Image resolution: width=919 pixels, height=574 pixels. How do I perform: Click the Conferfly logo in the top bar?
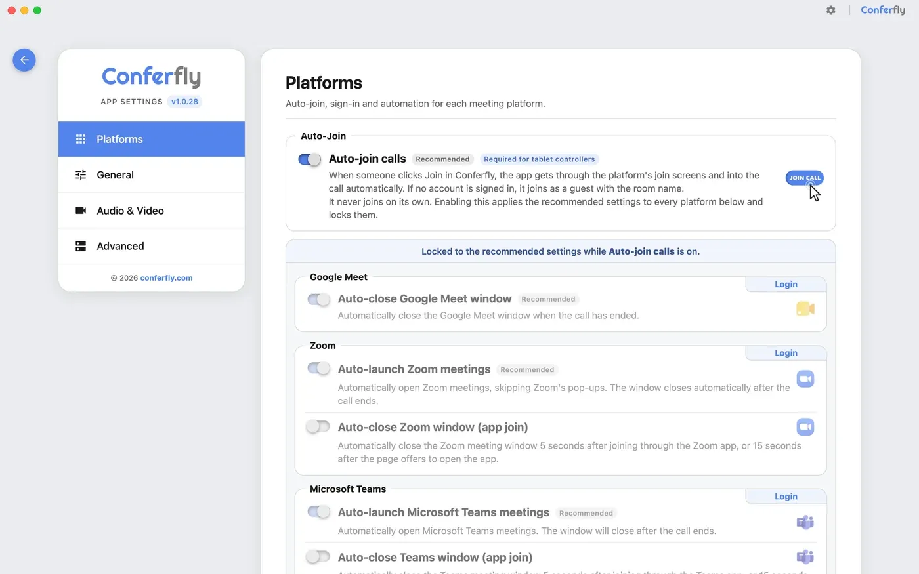pyautogui.click(x=883, y=10)
